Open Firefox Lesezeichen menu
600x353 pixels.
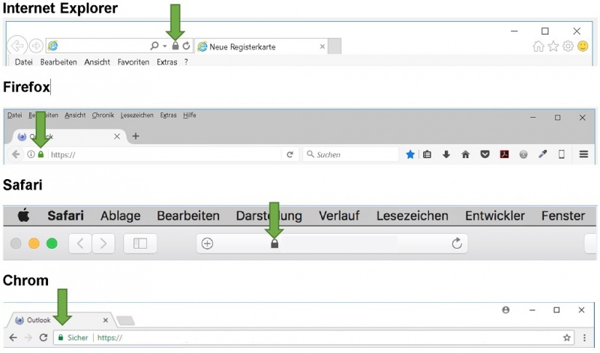coord(137,115)
